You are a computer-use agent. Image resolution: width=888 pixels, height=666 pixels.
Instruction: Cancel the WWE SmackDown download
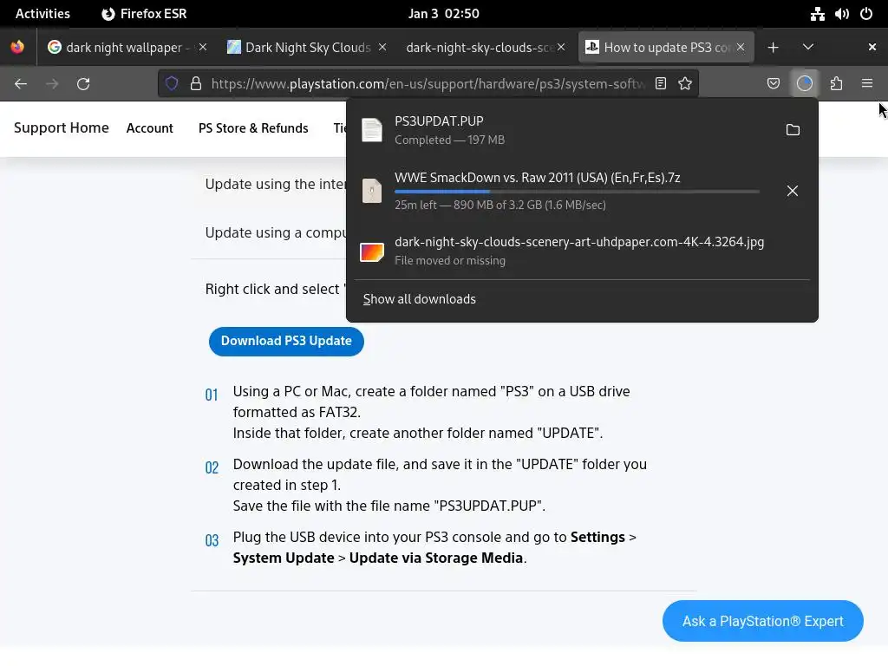[x=793, y=191]
